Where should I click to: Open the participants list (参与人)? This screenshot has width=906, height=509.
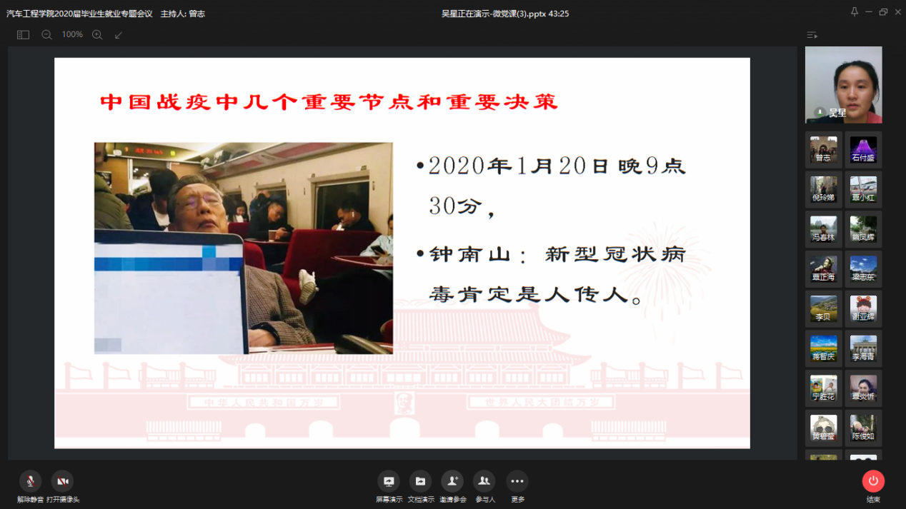(484, 482)
